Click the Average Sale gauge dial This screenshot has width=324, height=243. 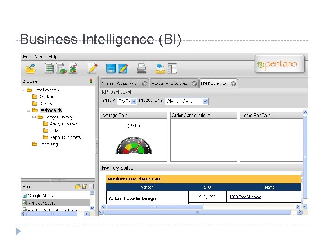134,146
